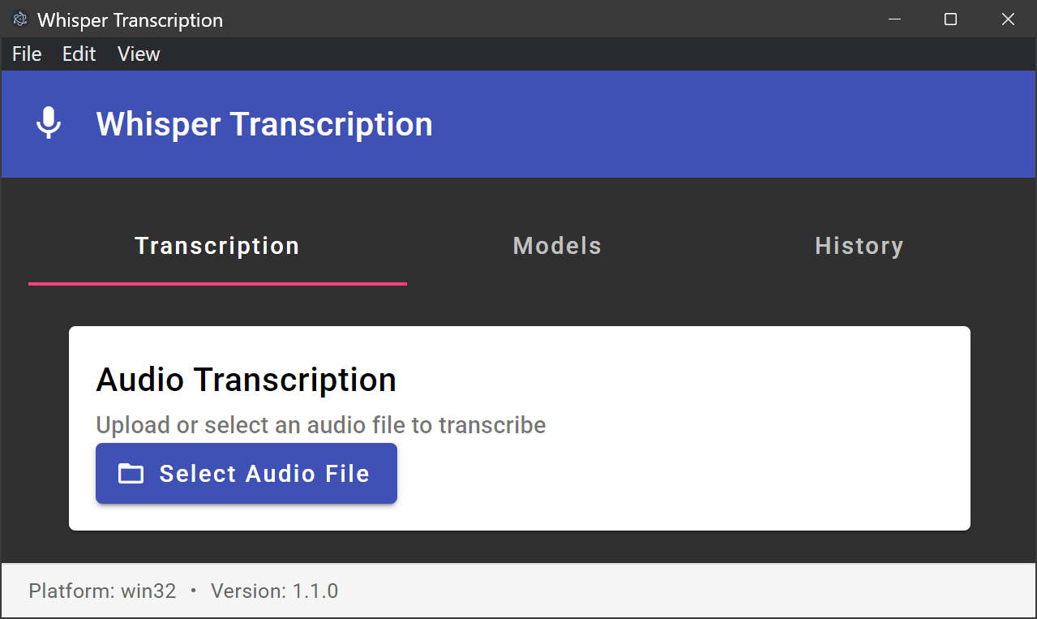Close the Whisper Transcription window

[x=1008, y=19]
